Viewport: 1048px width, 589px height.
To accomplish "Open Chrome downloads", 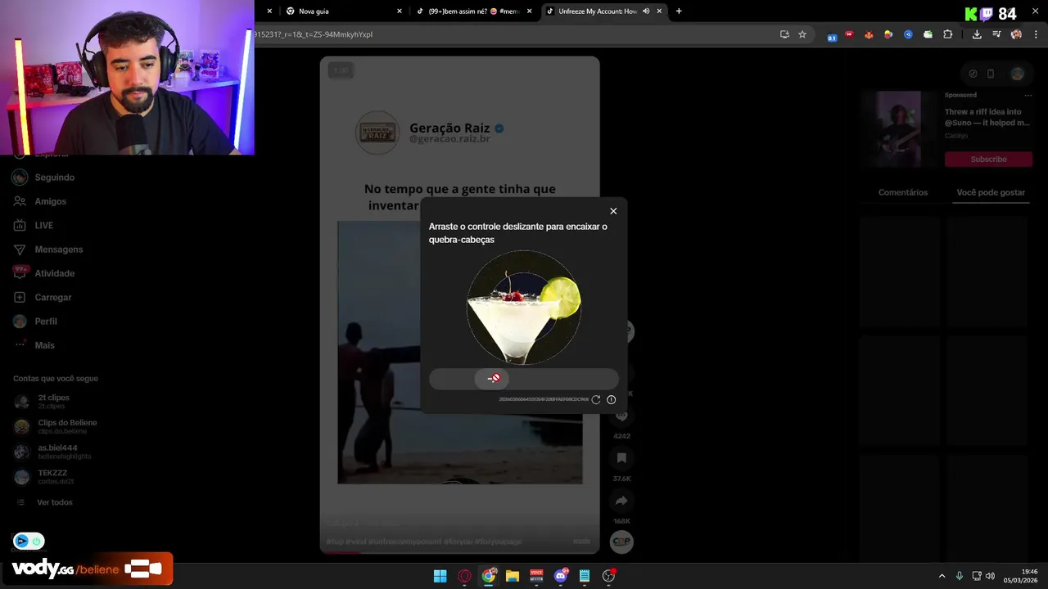I will point(977,34).
